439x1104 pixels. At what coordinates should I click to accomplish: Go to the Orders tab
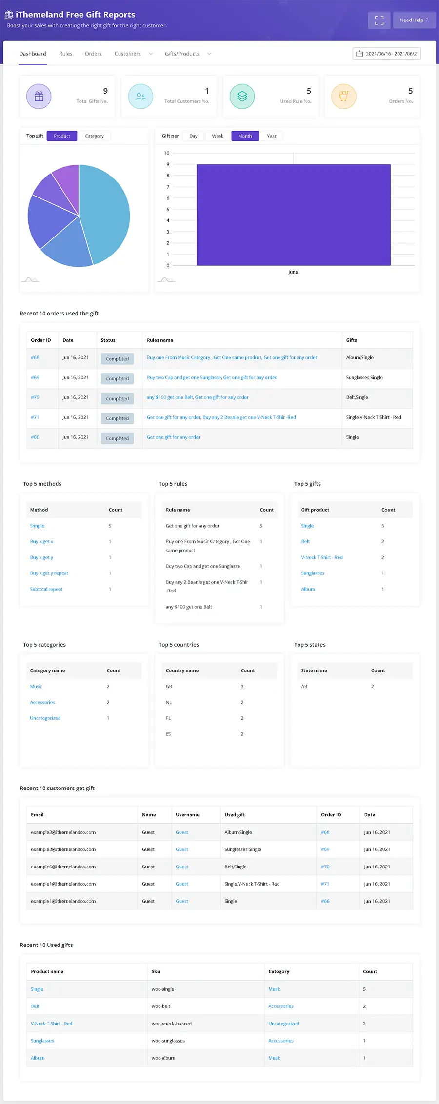coord(93,54)
